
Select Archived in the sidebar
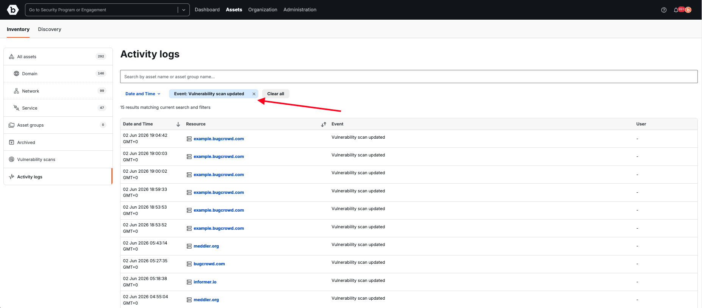click(58, 142)
